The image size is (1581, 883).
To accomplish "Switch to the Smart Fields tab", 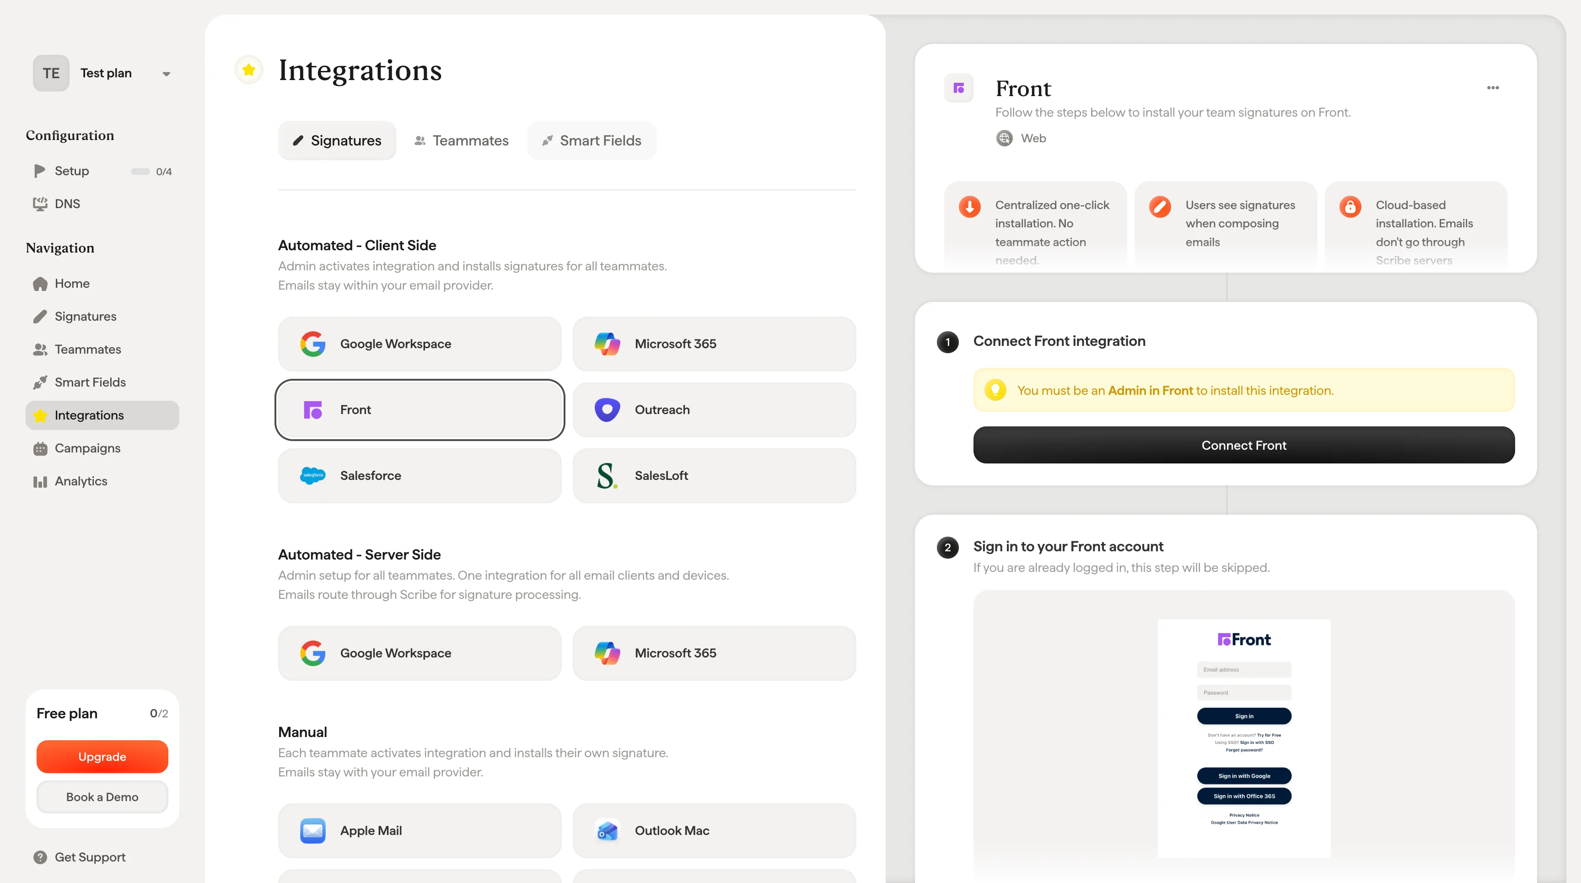I will pos(592,140).
